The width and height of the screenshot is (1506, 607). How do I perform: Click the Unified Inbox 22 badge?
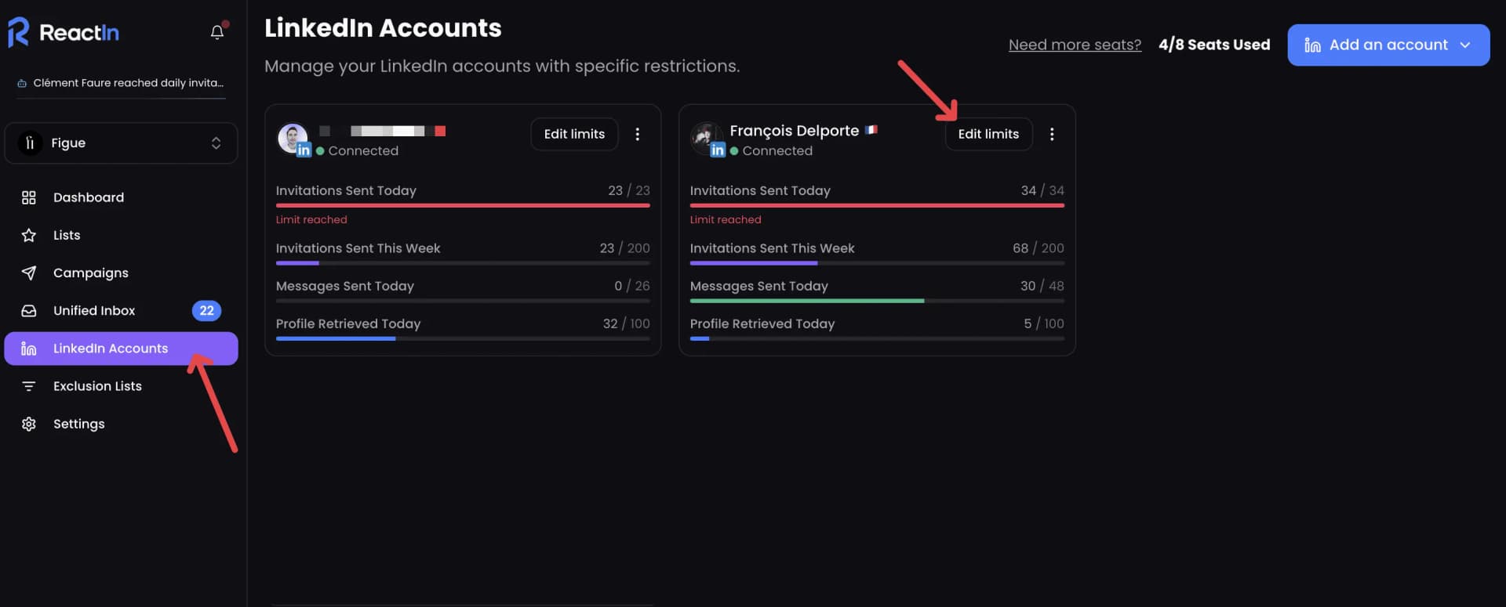[x=206, y=311]
